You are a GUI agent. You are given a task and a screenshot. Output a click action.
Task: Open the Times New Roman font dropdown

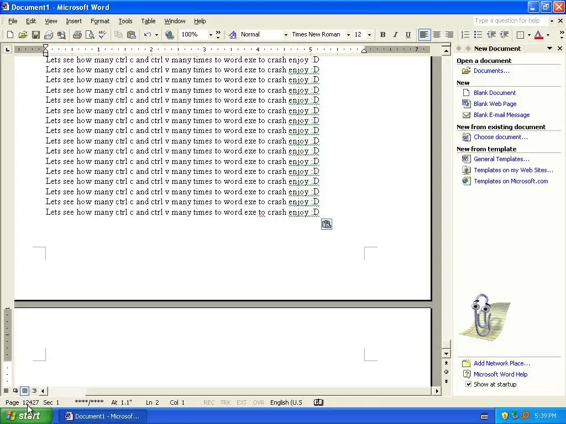pyautogui.click(x=348, y=35)
